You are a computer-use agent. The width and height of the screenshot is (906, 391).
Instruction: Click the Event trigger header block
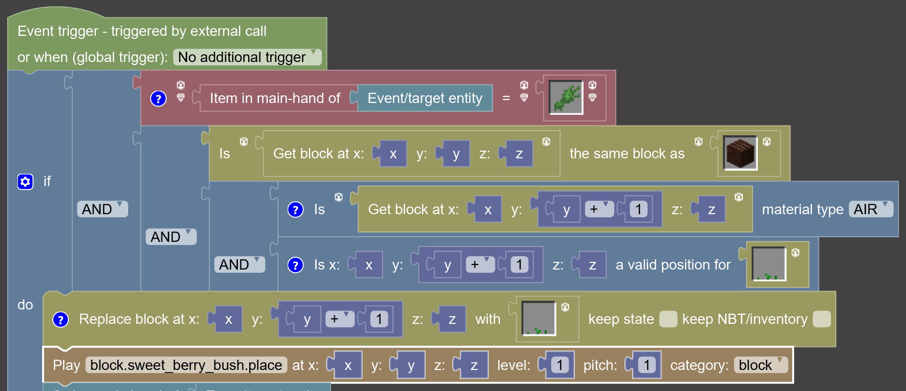click(167, 44)
